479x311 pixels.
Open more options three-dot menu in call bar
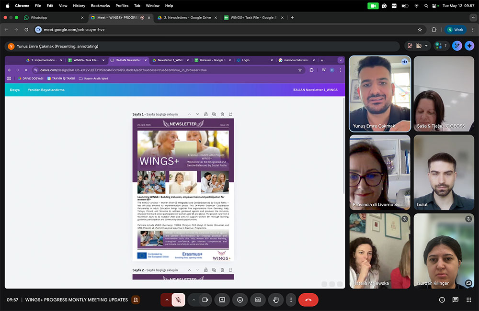[x=291, y=300]
